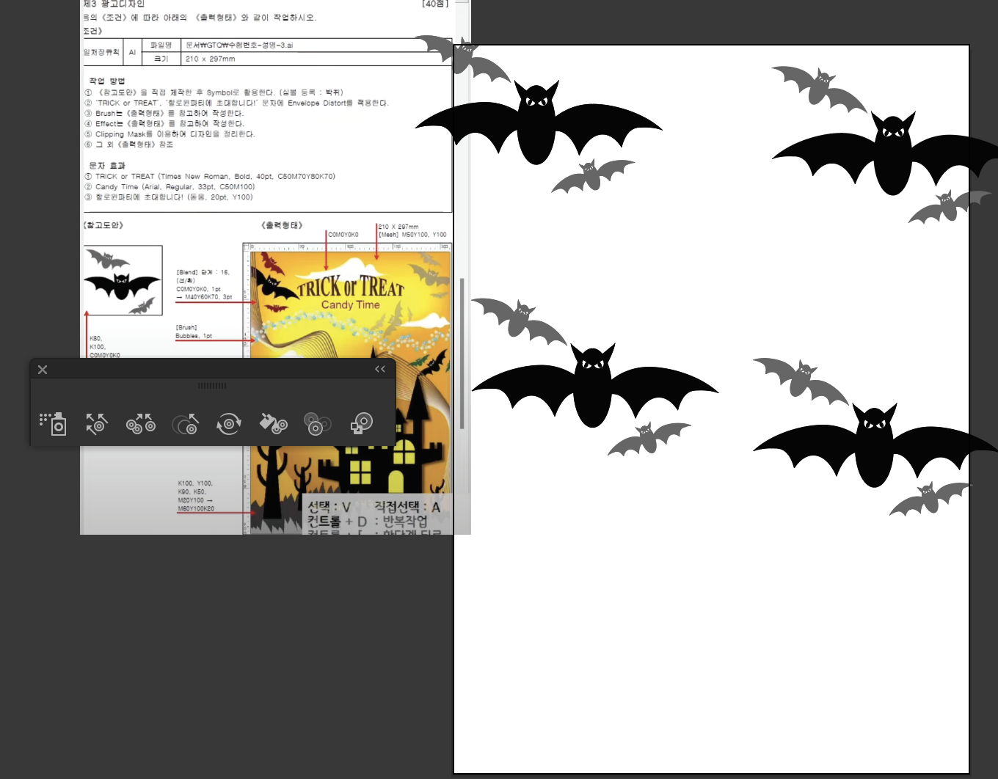Click the '선택 : V' shortcut hint text

[x=329, y=507]
